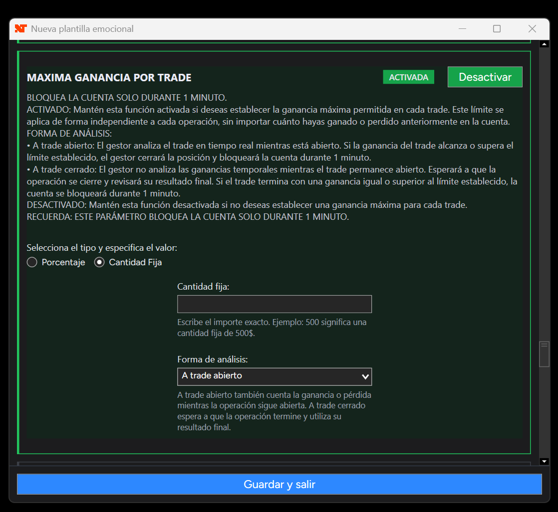Click the Cantidad Fija label text
This screenshot has width=558, height=512.
coord(135,262)
